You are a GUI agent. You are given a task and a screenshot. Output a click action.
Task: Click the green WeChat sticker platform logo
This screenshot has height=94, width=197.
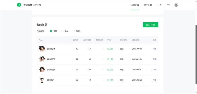point(19,5)
